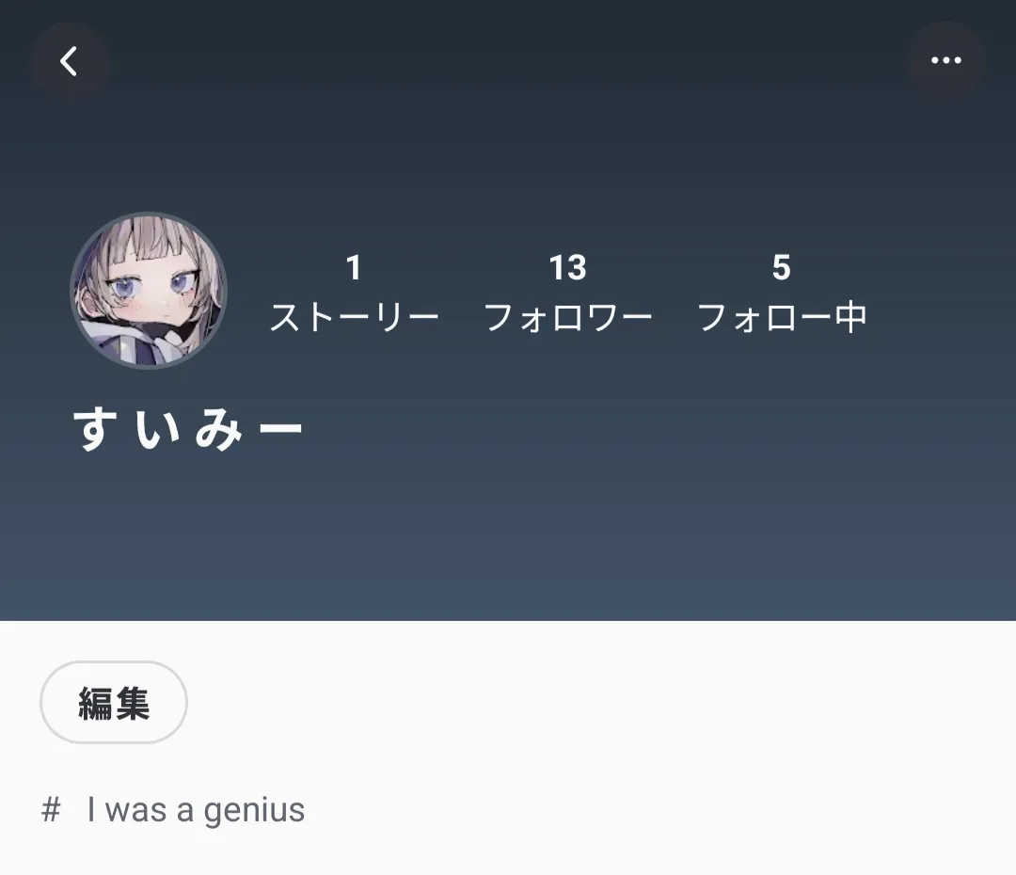Click the white area below the bio line
This screenshot has width=1016, height=875.
pyautogui.click(x=508, y=854)
